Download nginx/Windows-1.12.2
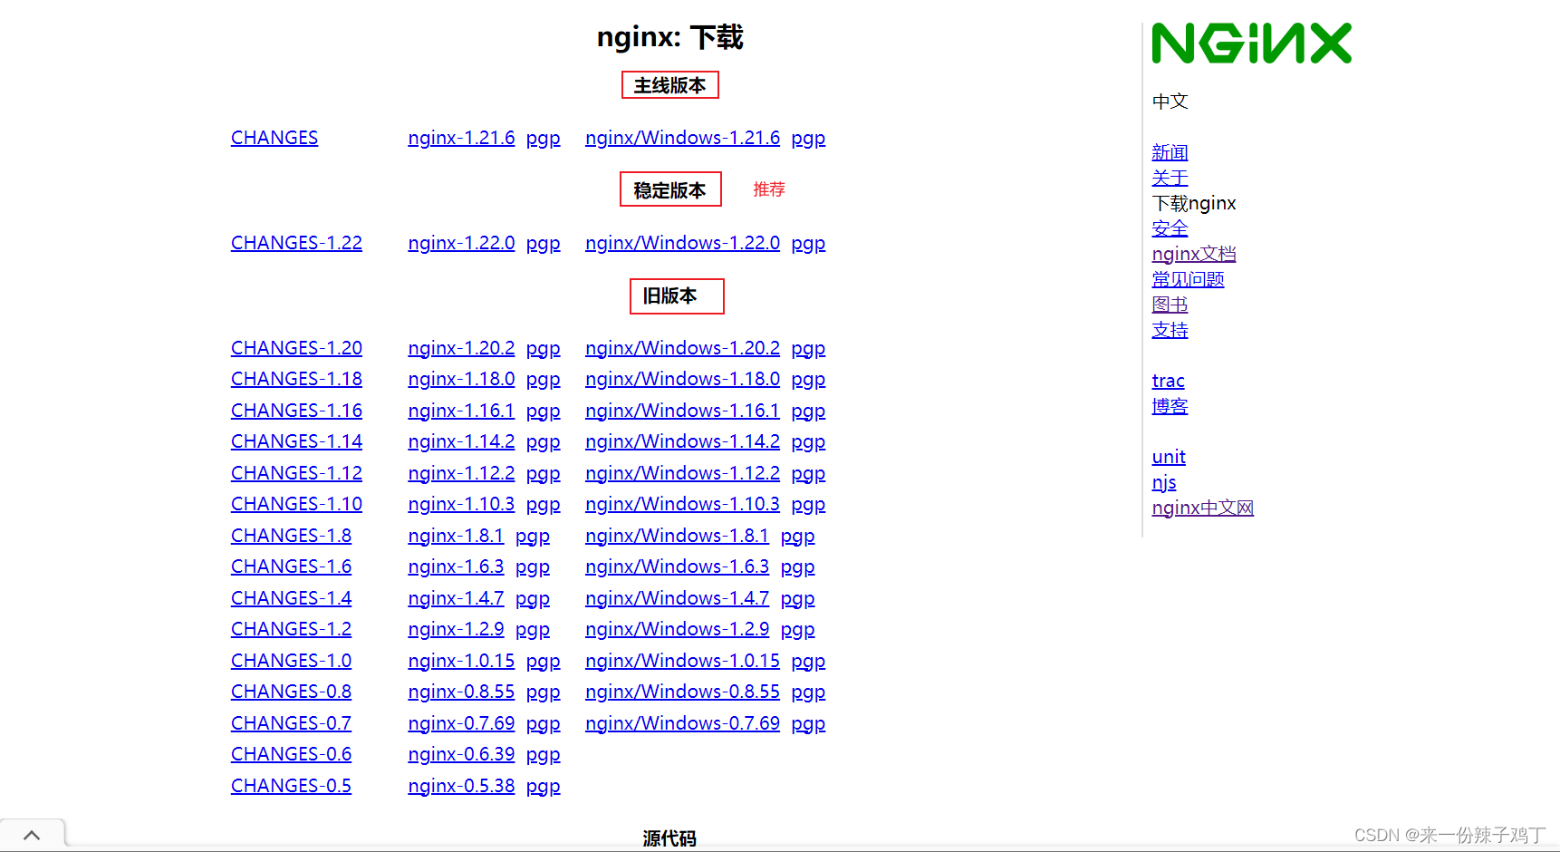Screen dimensions: 1560x852 pyautogui.click(x=682, y=473)
